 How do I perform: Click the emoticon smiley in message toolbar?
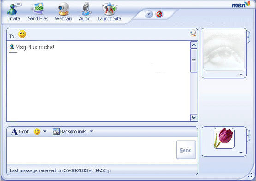[x=37, y=131]
